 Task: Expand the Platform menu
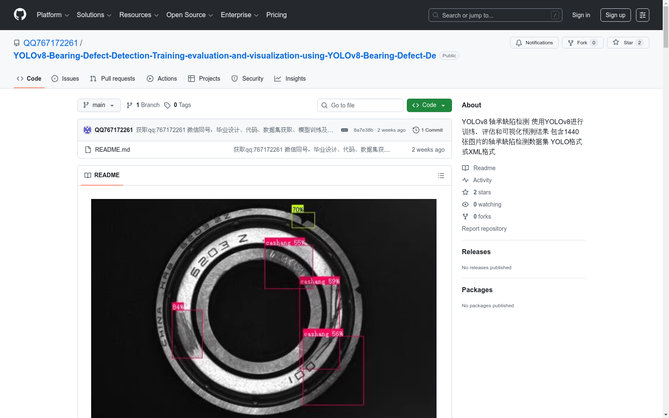click(x=53, y=15)
